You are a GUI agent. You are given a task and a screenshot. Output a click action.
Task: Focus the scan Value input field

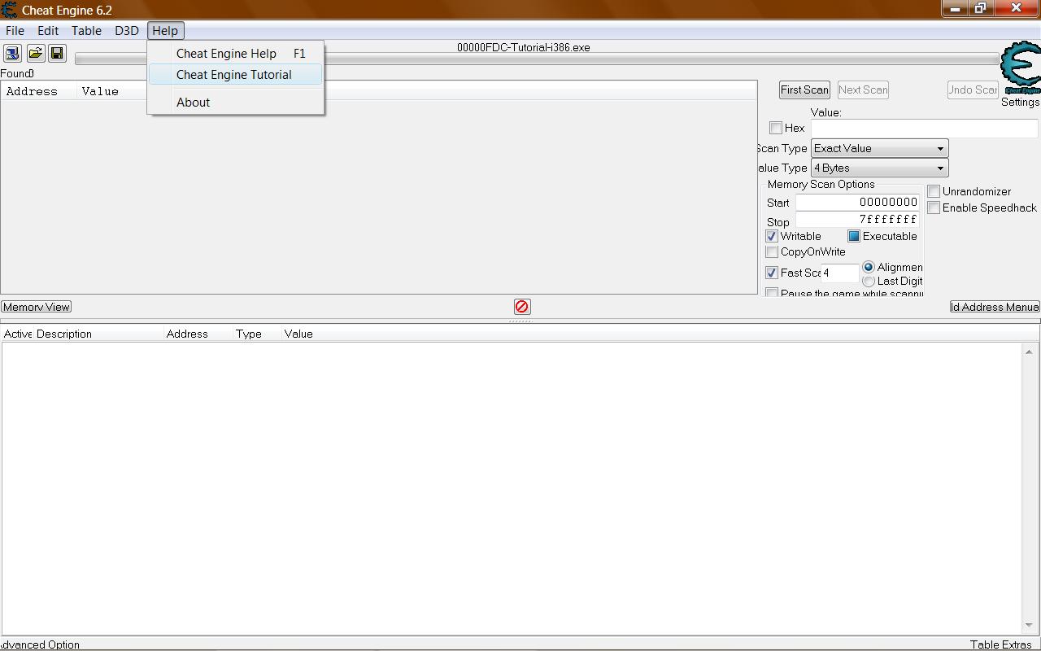pos(925,128)
